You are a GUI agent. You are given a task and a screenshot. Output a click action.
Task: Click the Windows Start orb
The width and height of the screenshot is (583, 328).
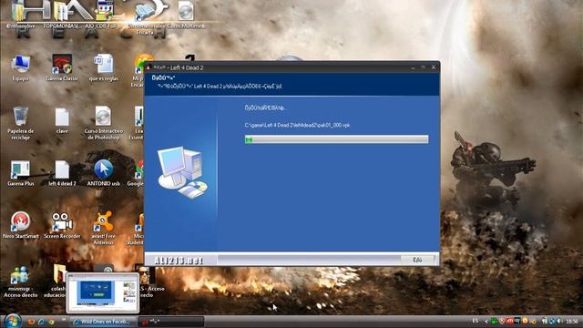13,321
